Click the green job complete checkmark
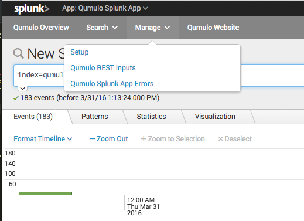 point(16,98)
